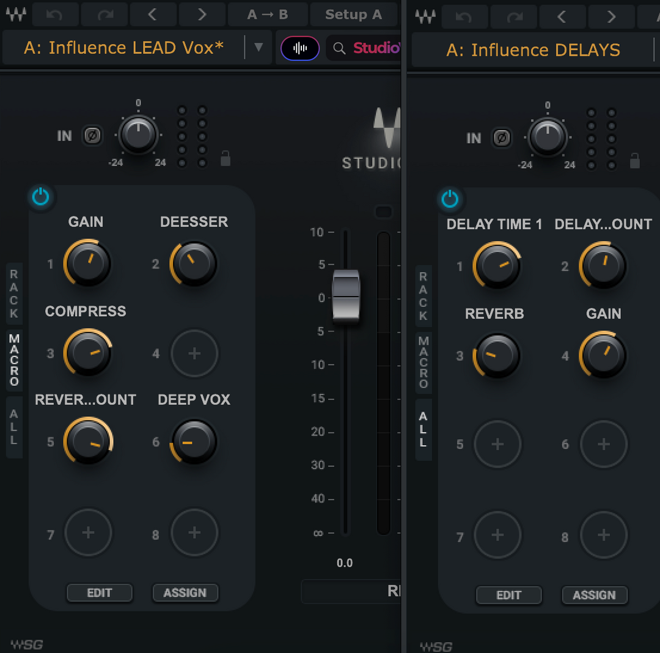Add a macro to empty slot 4
This screenshot has height=653, width=660.
[194, 353]
